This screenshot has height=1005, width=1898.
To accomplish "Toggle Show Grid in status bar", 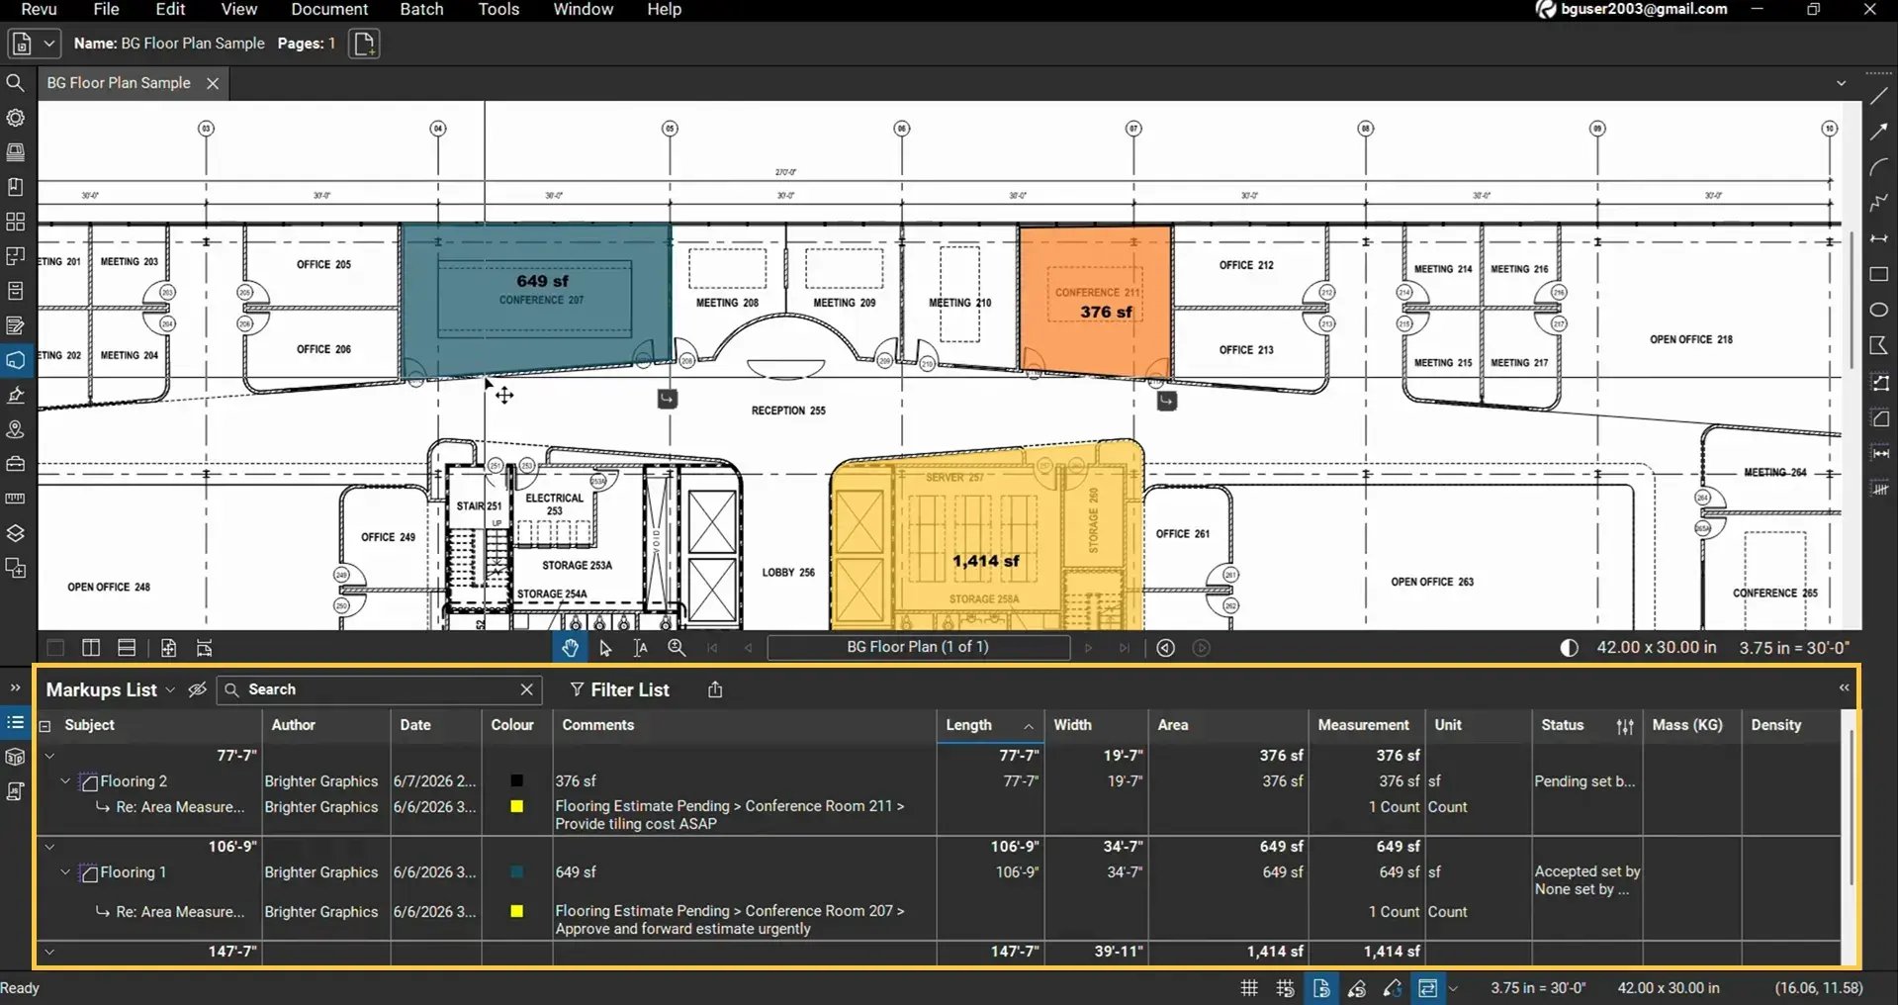I will click(x=1249, y=987).
